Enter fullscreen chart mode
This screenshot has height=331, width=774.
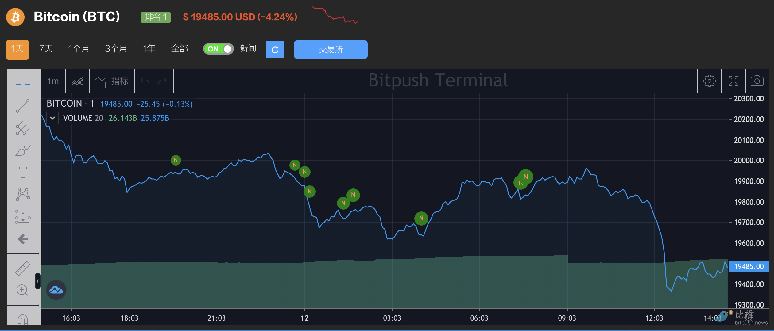pyautogui.click(x=733, y=81)
